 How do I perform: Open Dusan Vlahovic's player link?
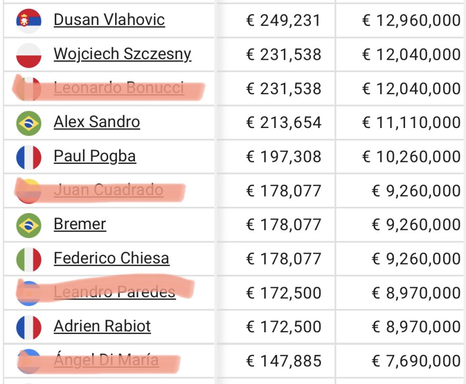coord(109,20)
